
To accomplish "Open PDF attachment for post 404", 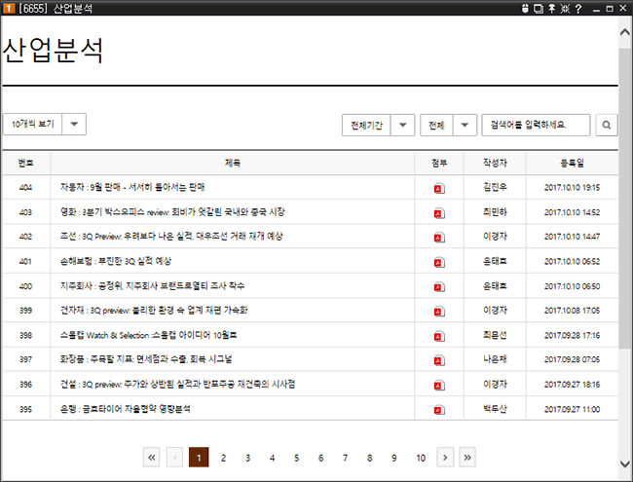I will (439, 187).
